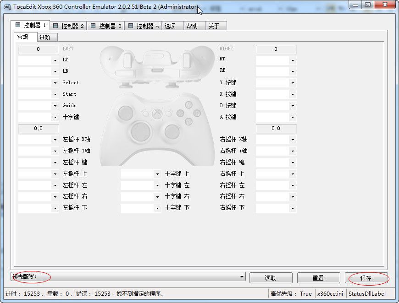Open the 右摇杆 左 dropdown
399x303 pixels.
coord(276,185)
